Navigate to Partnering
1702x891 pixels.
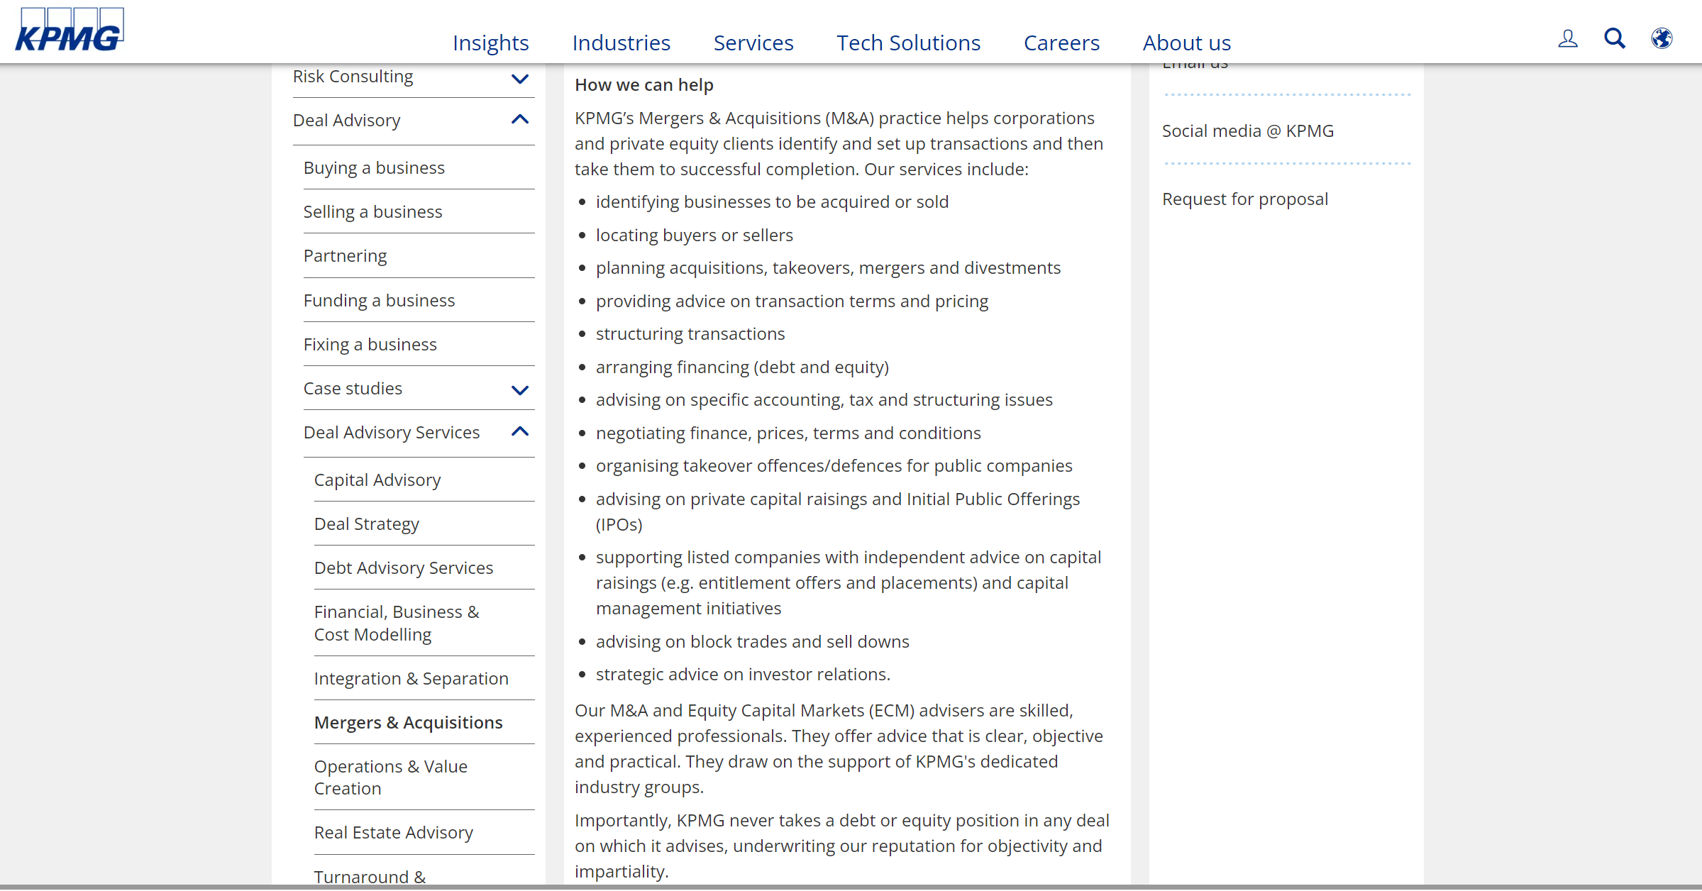pos(345,256)
